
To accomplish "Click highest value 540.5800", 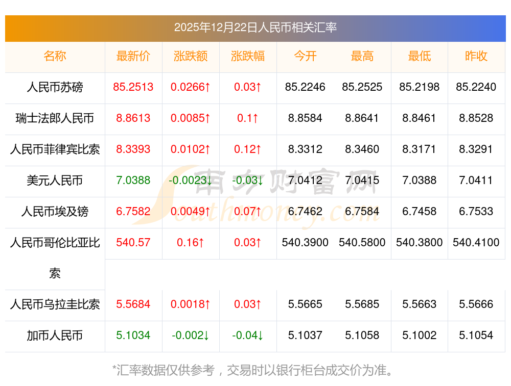I will [x=362, y=242].
